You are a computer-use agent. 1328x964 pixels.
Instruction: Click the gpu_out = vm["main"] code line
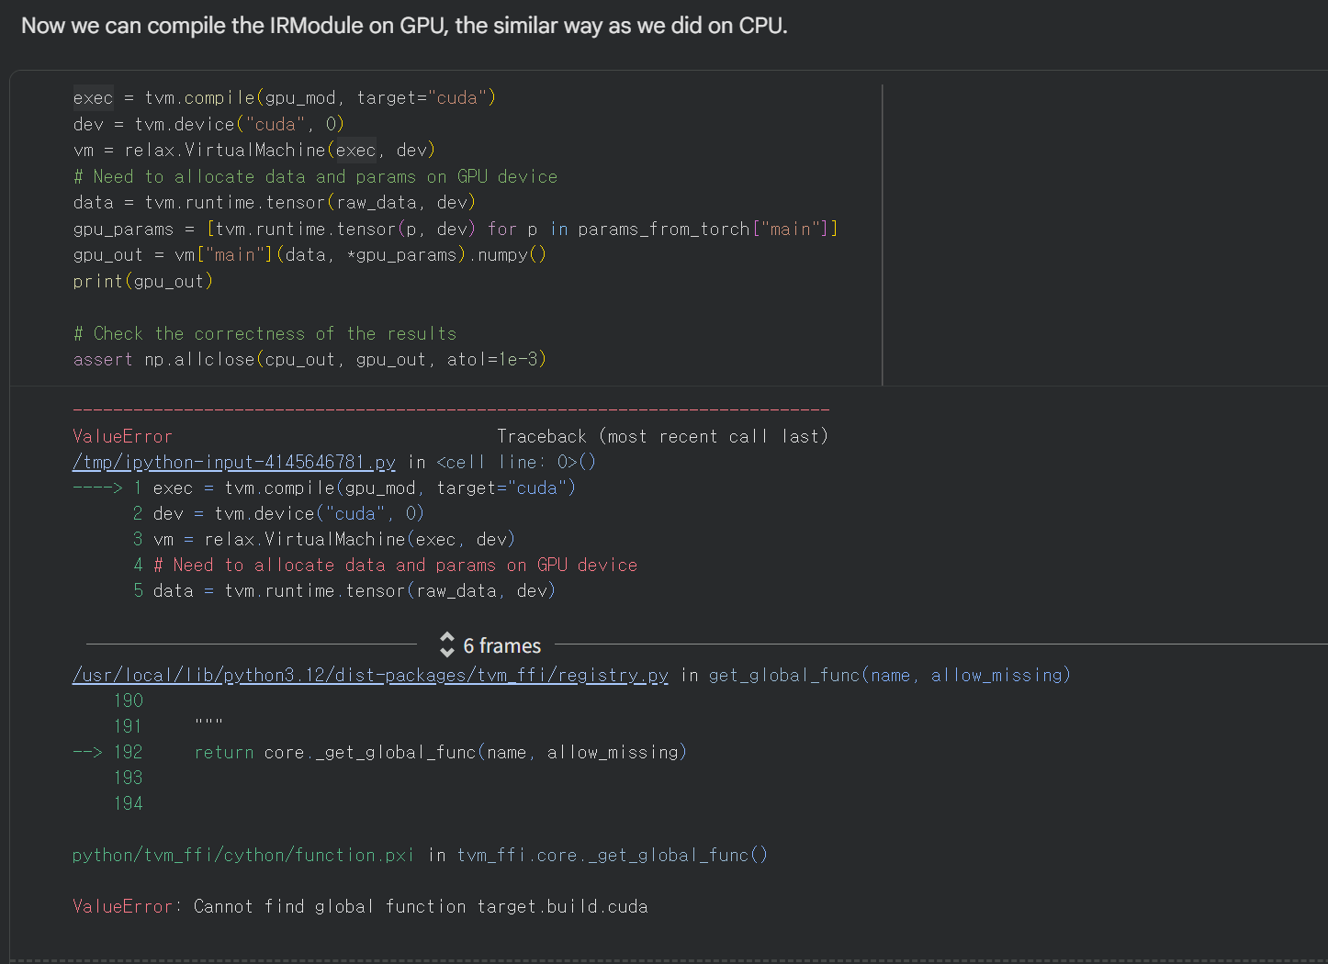309,254
